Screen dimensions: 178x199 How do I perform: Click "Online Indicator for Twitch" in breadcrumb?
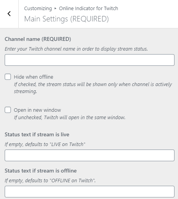click(x=88, y=9)
